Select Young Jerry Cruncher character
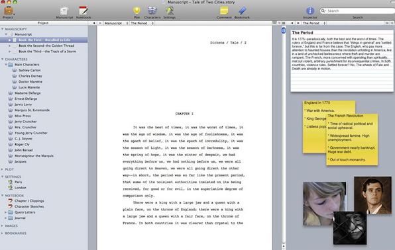The width and height of the screenshot is (395, 250). (x=31, y=133)
